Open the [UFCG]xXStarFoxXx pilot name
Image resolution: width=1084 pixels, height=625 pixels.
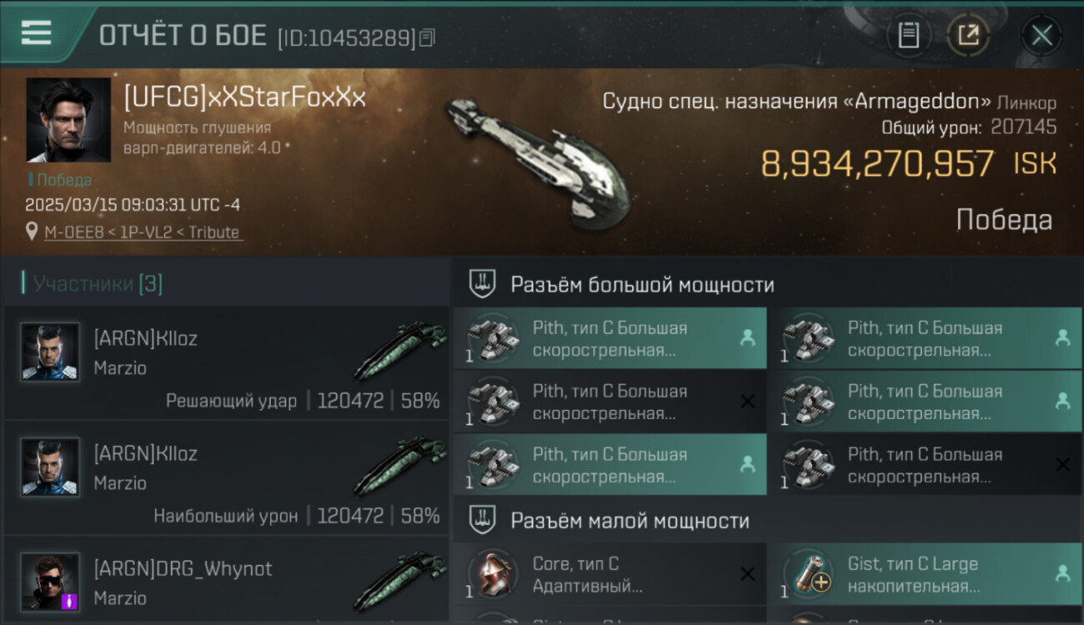244,97
